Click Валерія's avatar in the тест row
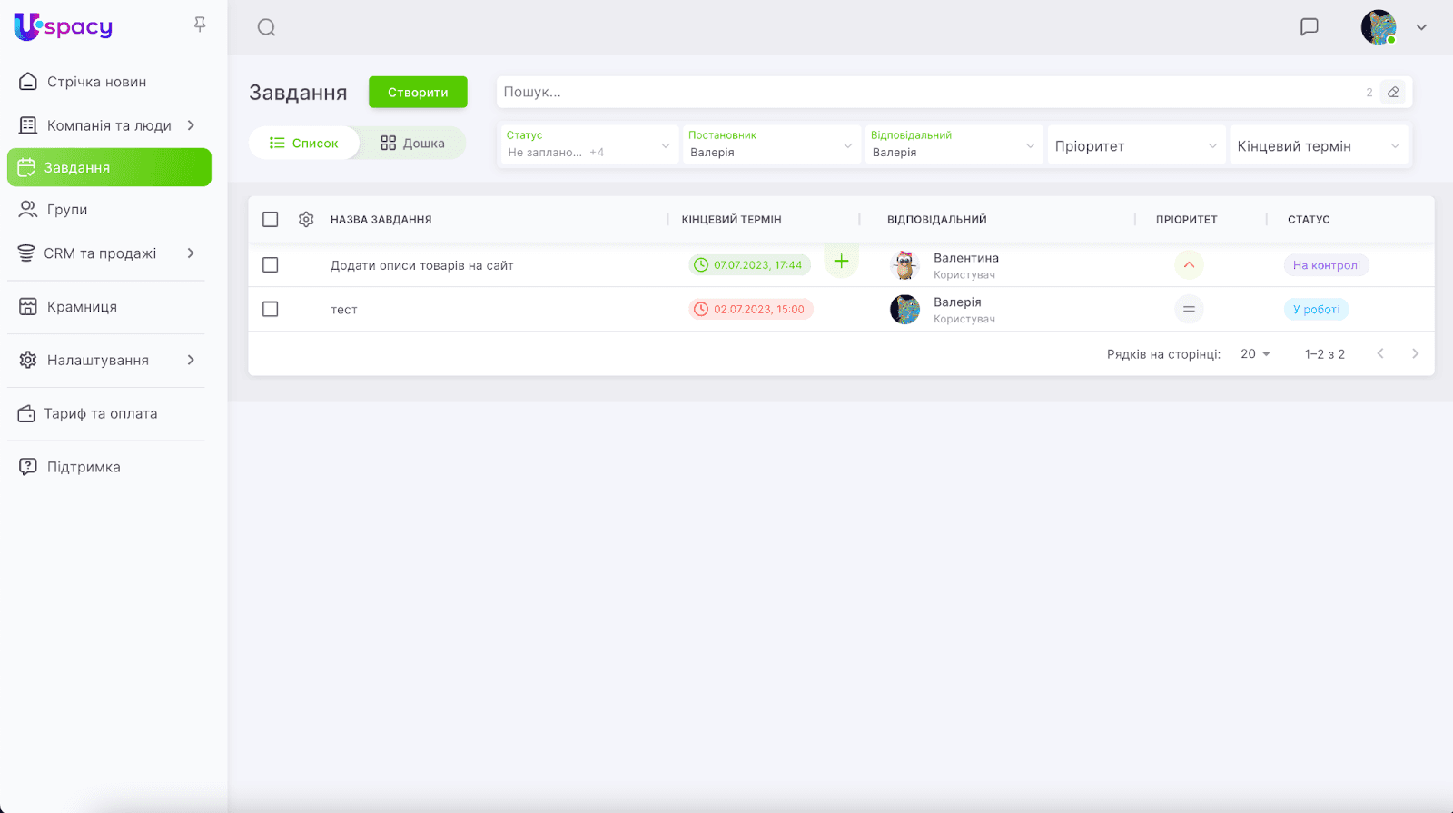Image resolution: width=1453 pixels, height=813 pixels. [x=904, y=310]
